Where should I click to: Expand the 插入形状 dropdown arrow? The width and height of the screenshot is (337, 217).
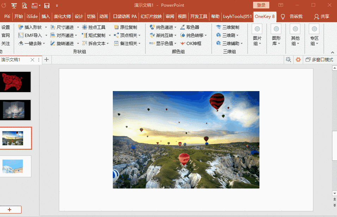click(x=47, y=27)
